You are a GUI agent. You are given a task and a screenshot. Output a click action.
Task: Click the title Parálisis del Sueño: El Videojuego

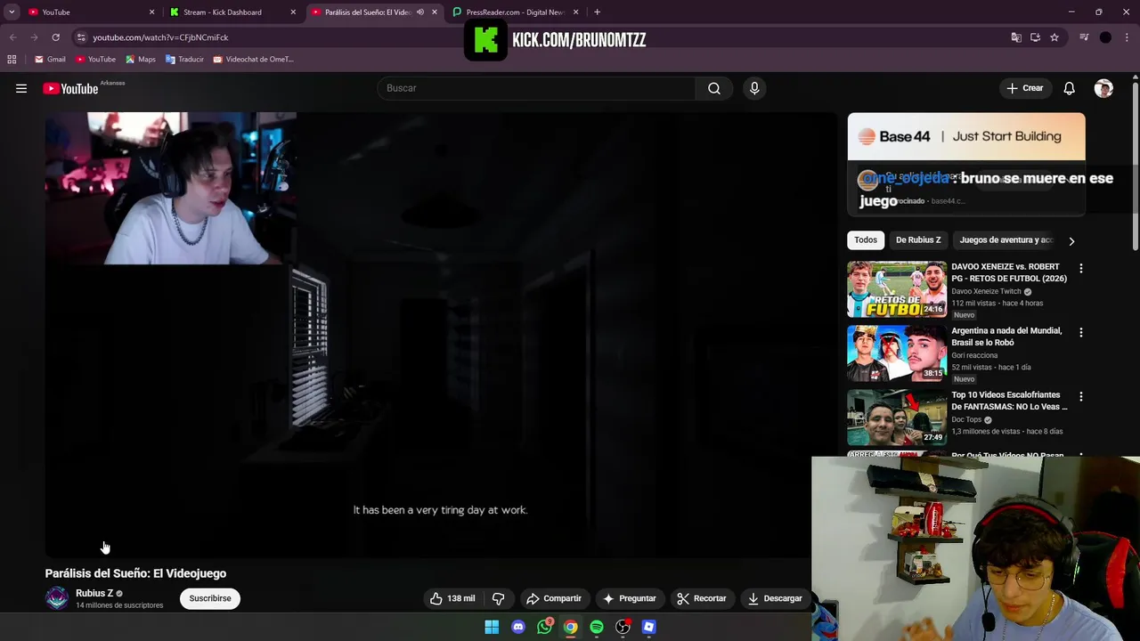tap(135, 573)
